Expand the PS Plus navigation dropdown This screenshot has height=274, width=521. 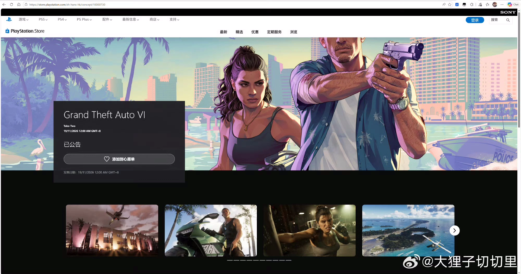[x=84, y=20]
